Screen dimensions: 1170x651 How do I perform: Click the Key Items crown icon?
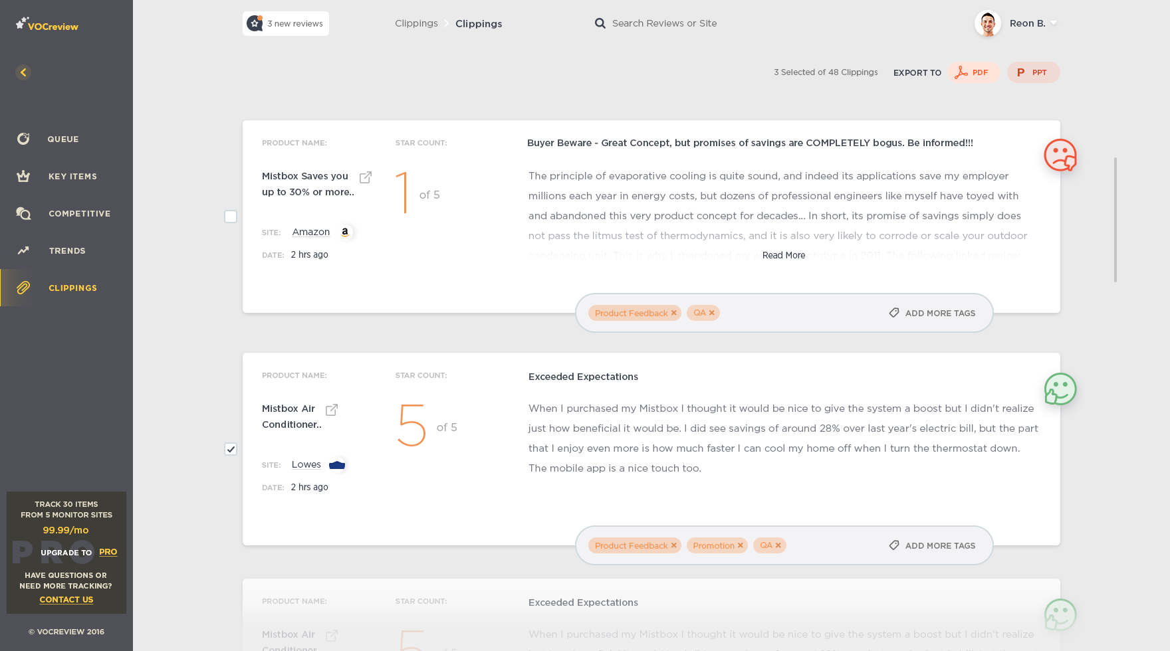pyautogui.click(x=23, y=176)
